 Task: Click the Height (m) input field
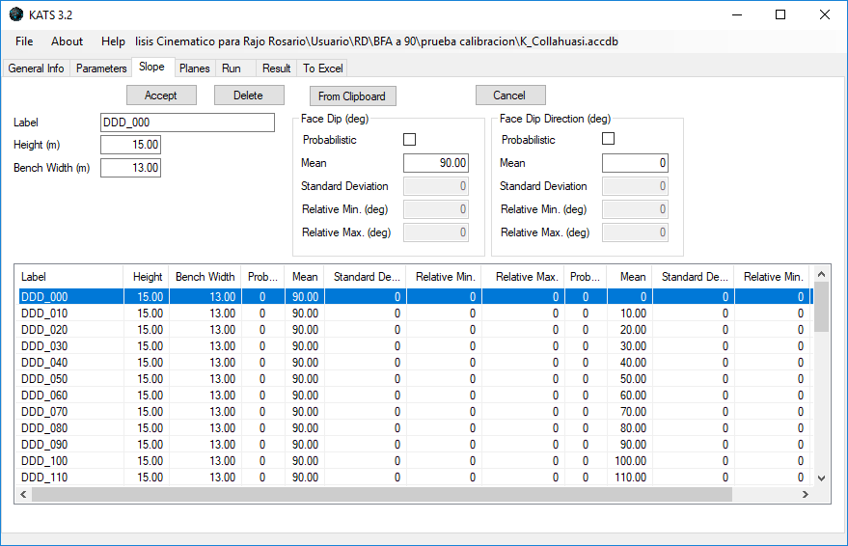coord(130,145)
